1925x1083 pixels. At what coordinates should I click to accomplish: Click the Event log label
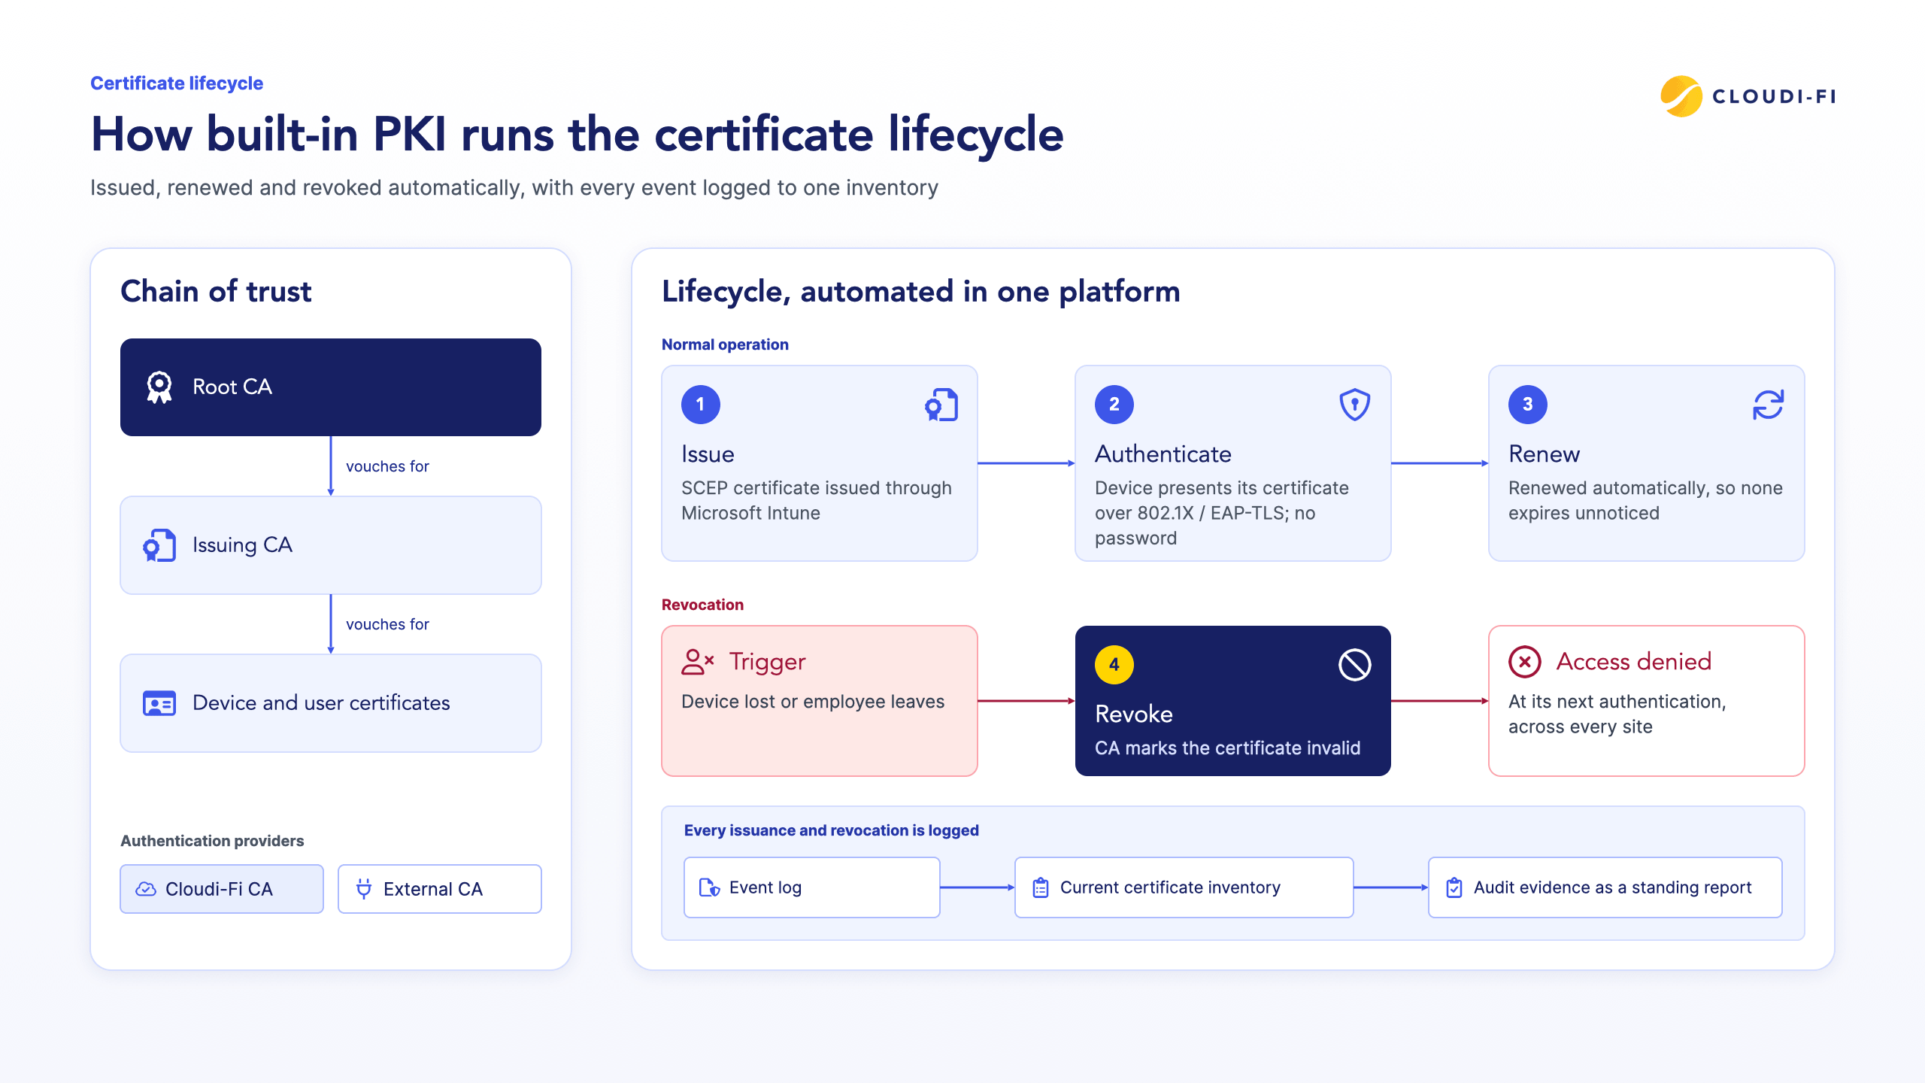pyautogui.click(x=765, y=887)
